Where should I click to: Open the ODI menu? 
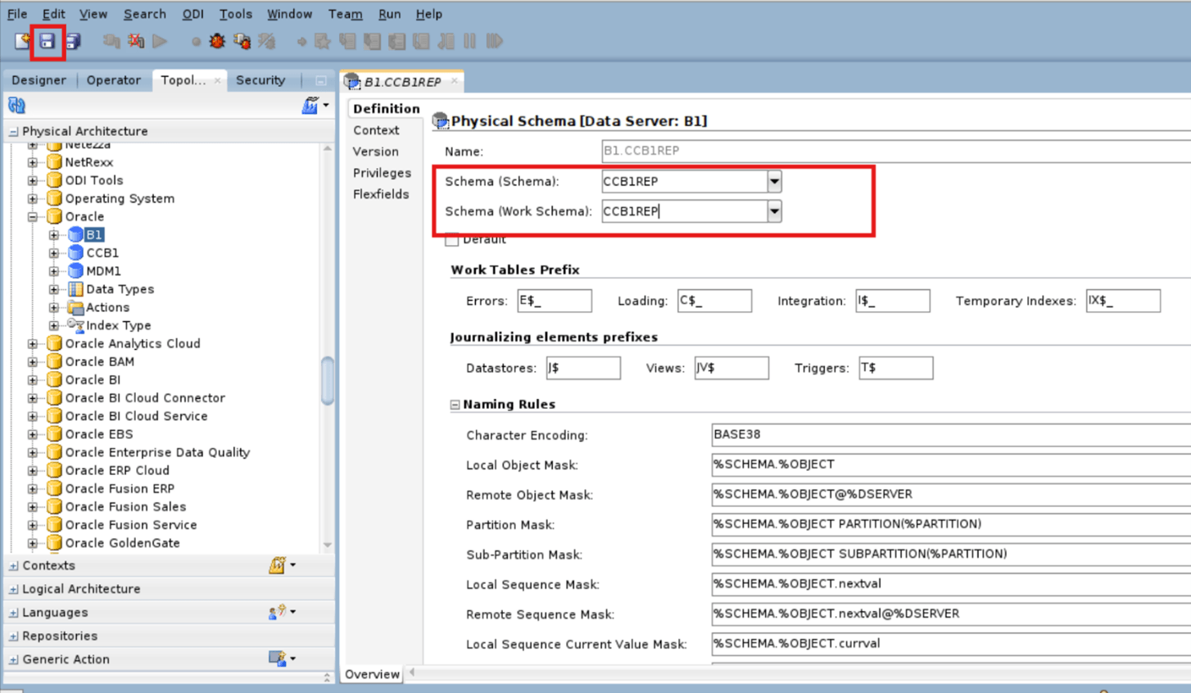coord(192,14)
